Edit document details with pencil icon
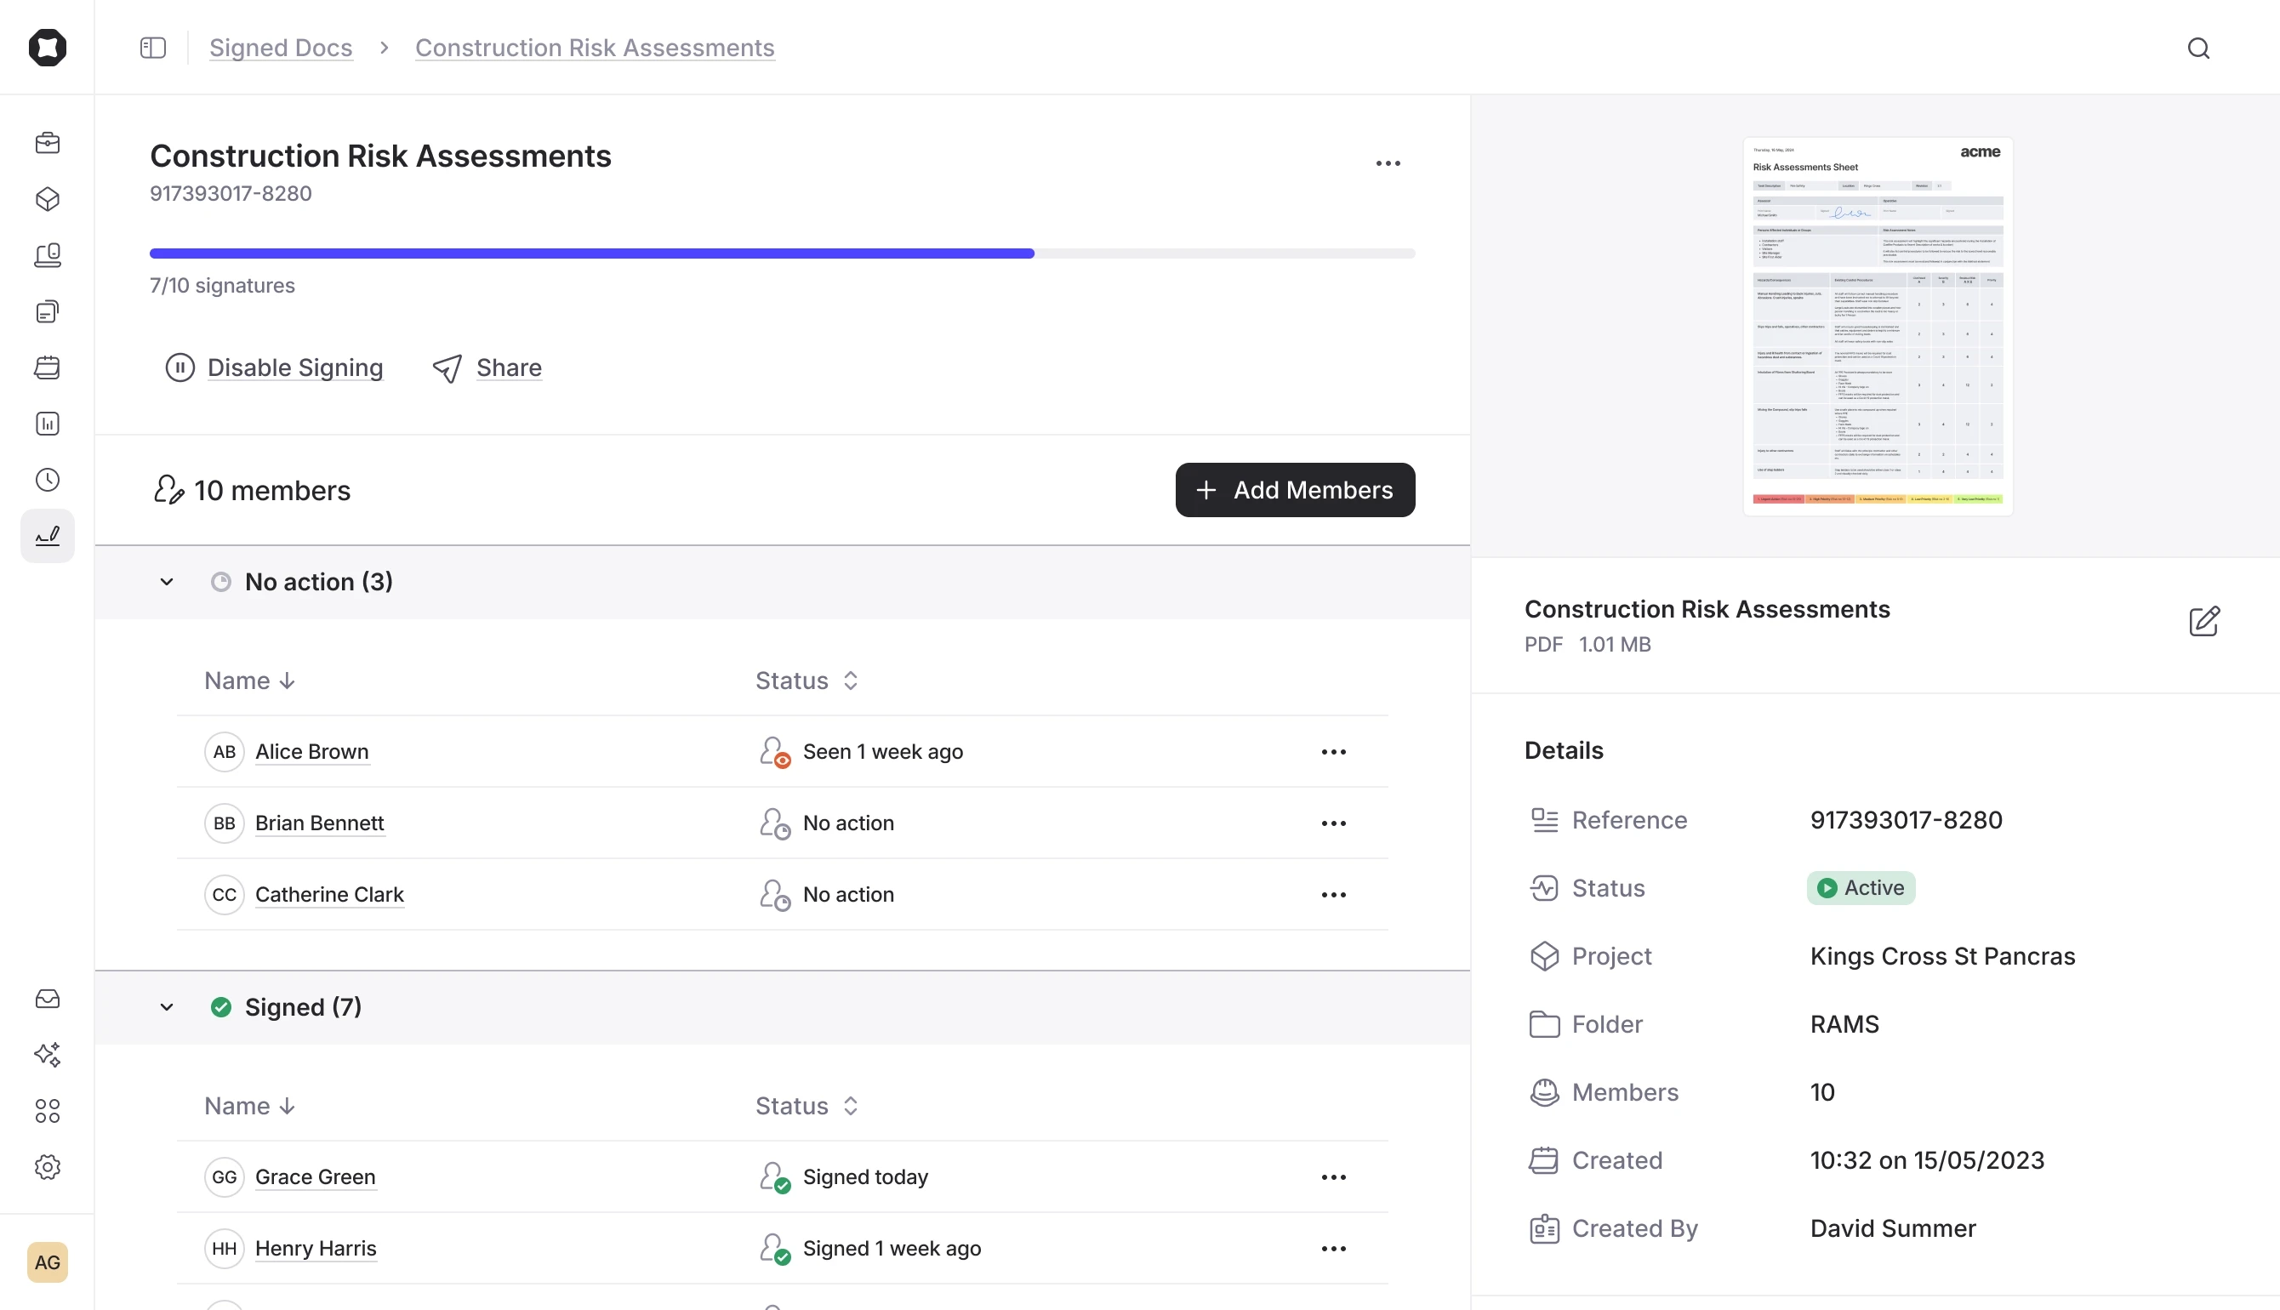 click(2203, 621)
